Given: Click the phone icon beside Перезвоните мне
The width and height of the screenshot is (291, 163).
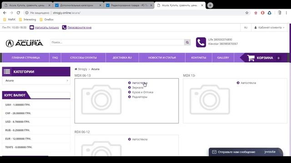Looking at the screenshot, I should point(64,27).
